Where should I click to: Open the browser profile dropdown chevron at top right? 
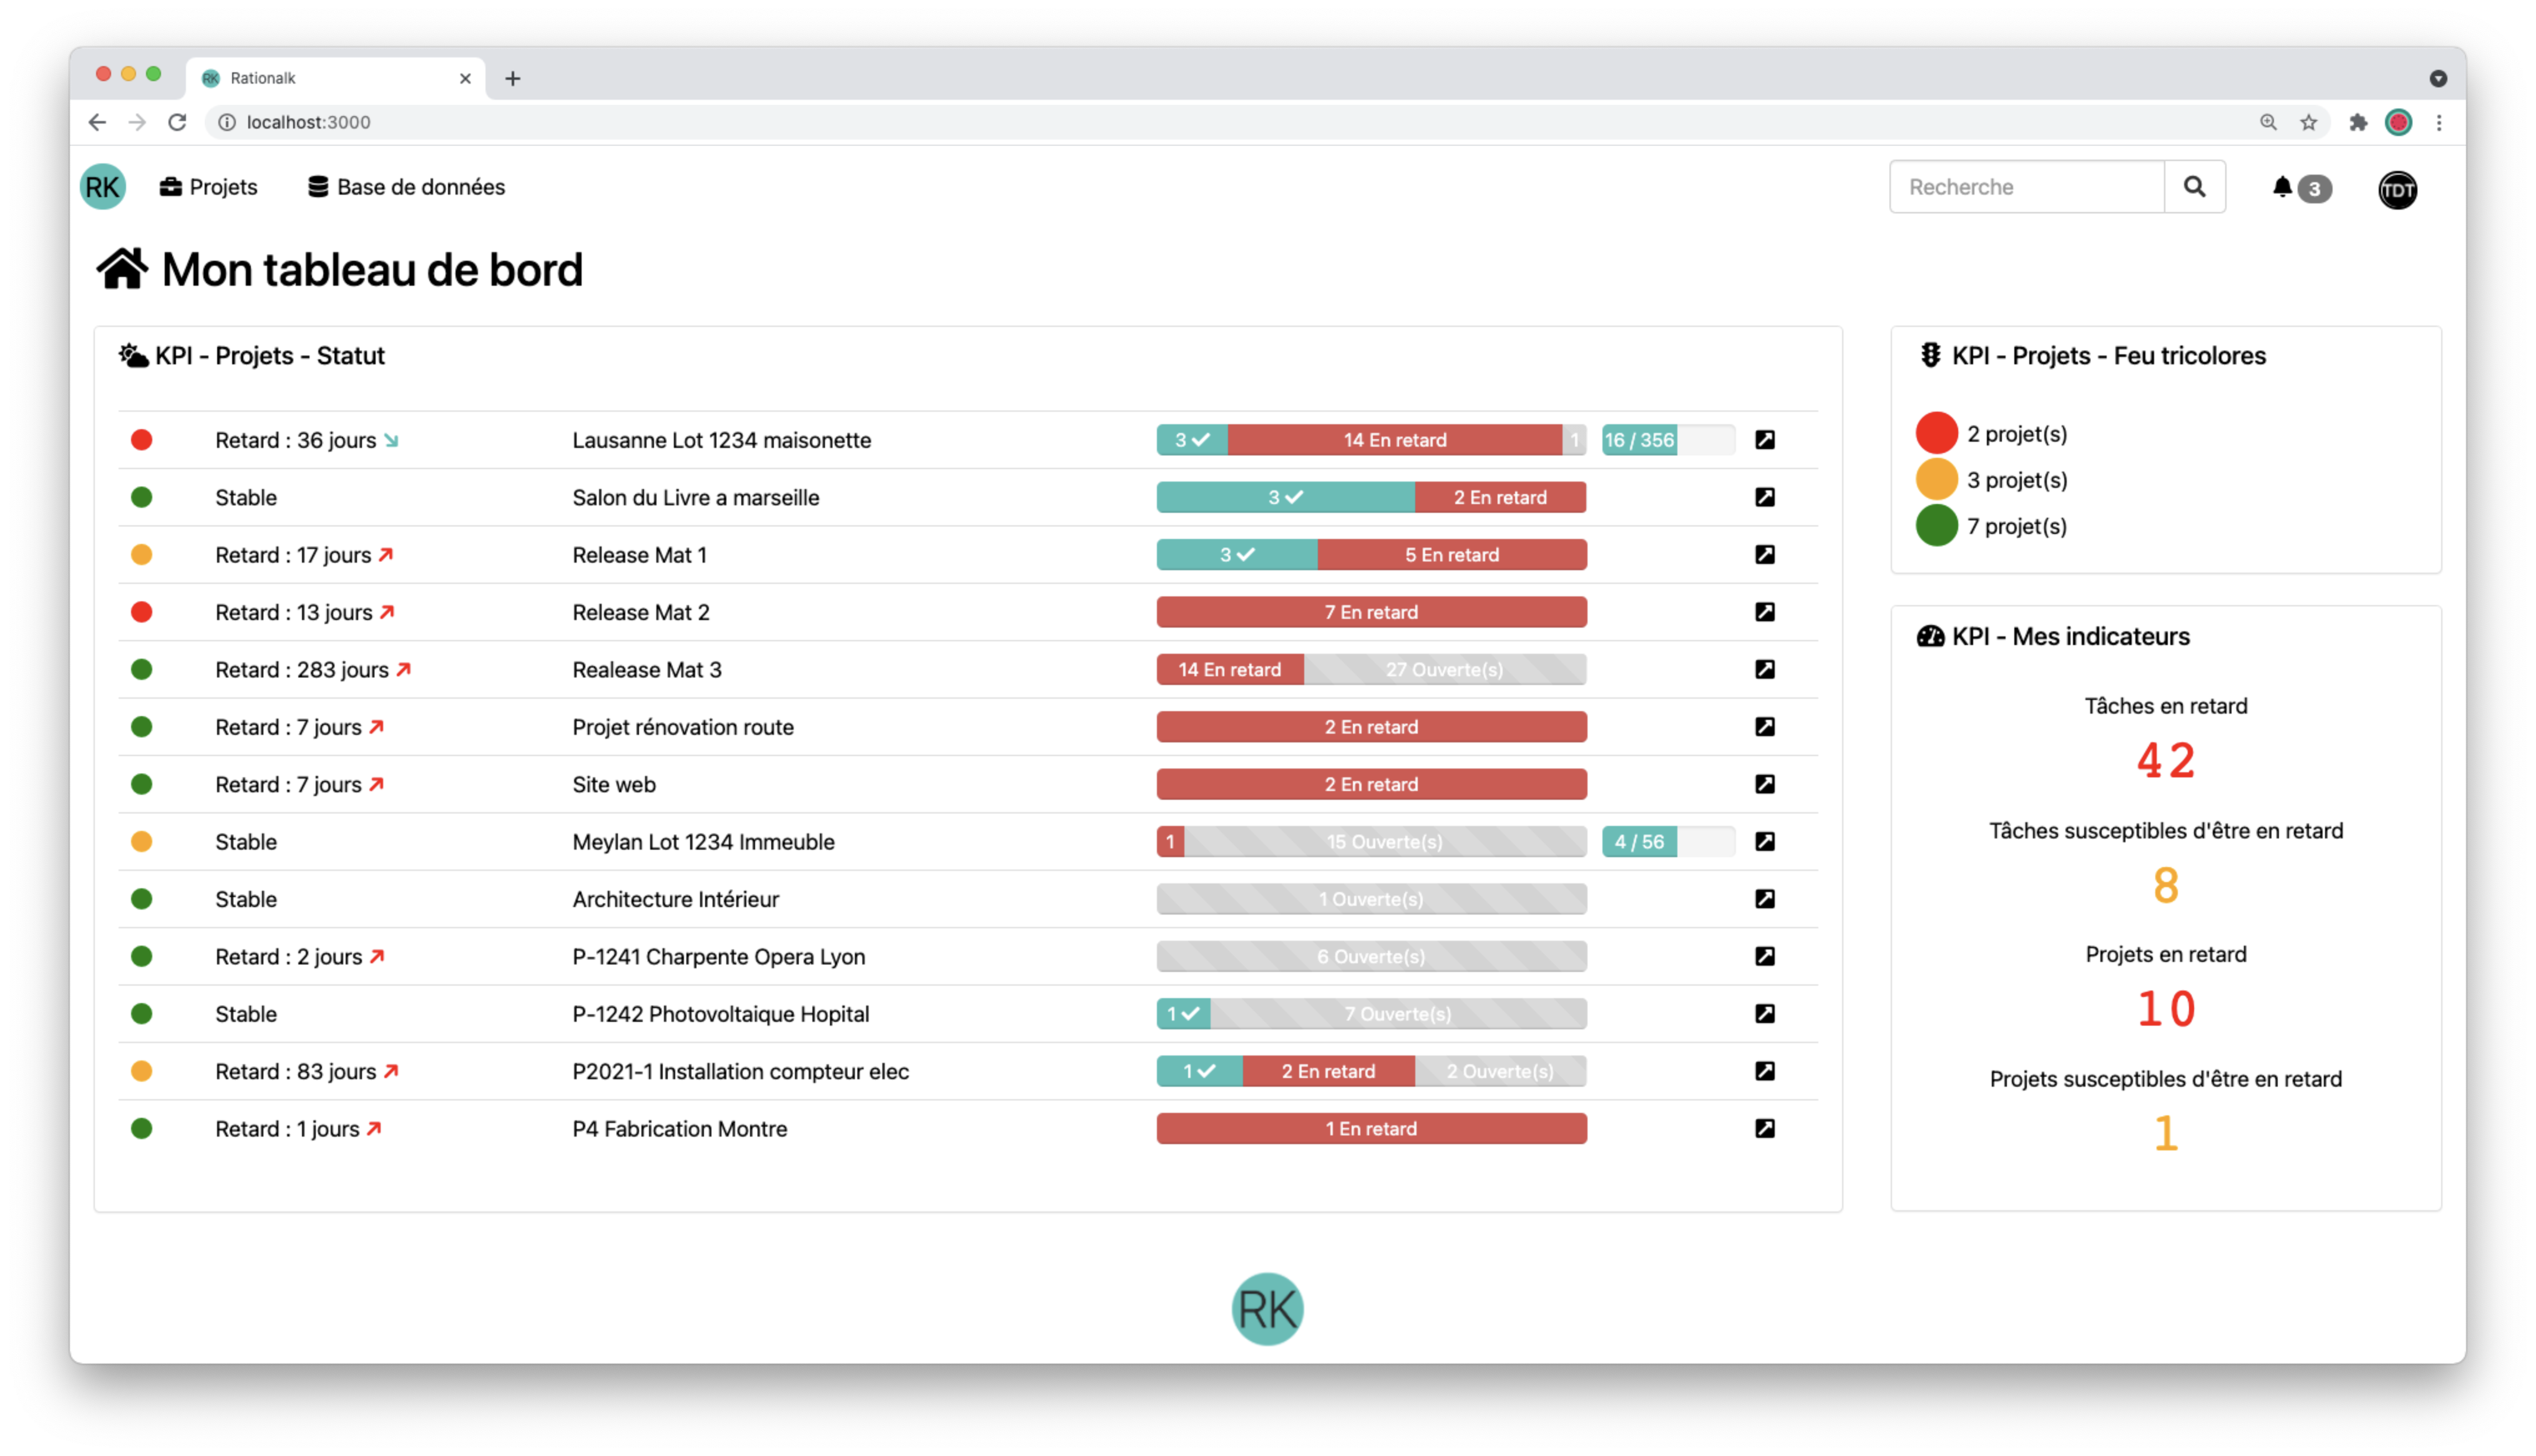2438,78
